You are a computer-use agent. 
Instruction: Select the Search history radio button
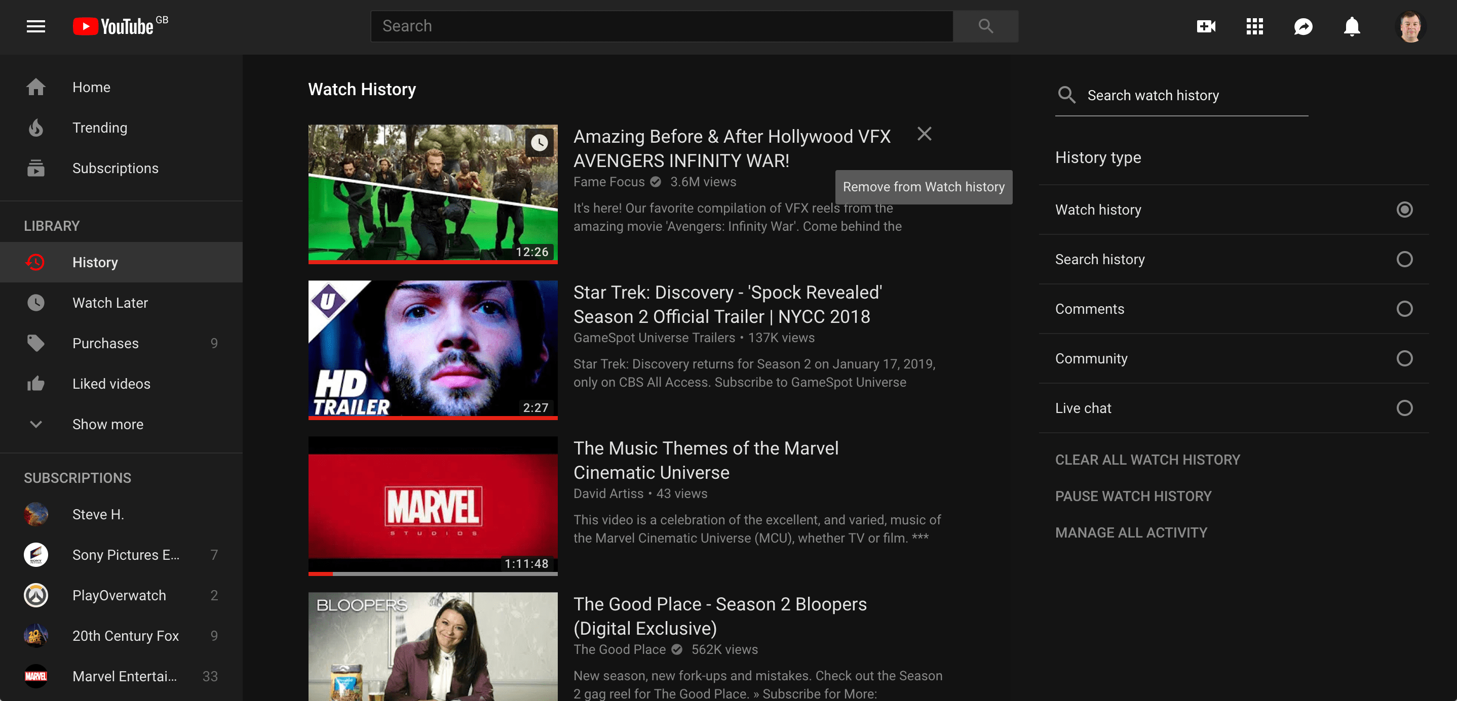click(1404, 259)
